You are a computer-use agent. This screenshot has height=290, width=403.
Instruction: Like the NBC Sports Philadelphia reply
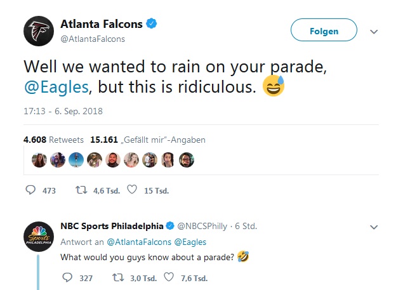click(169, 277)
